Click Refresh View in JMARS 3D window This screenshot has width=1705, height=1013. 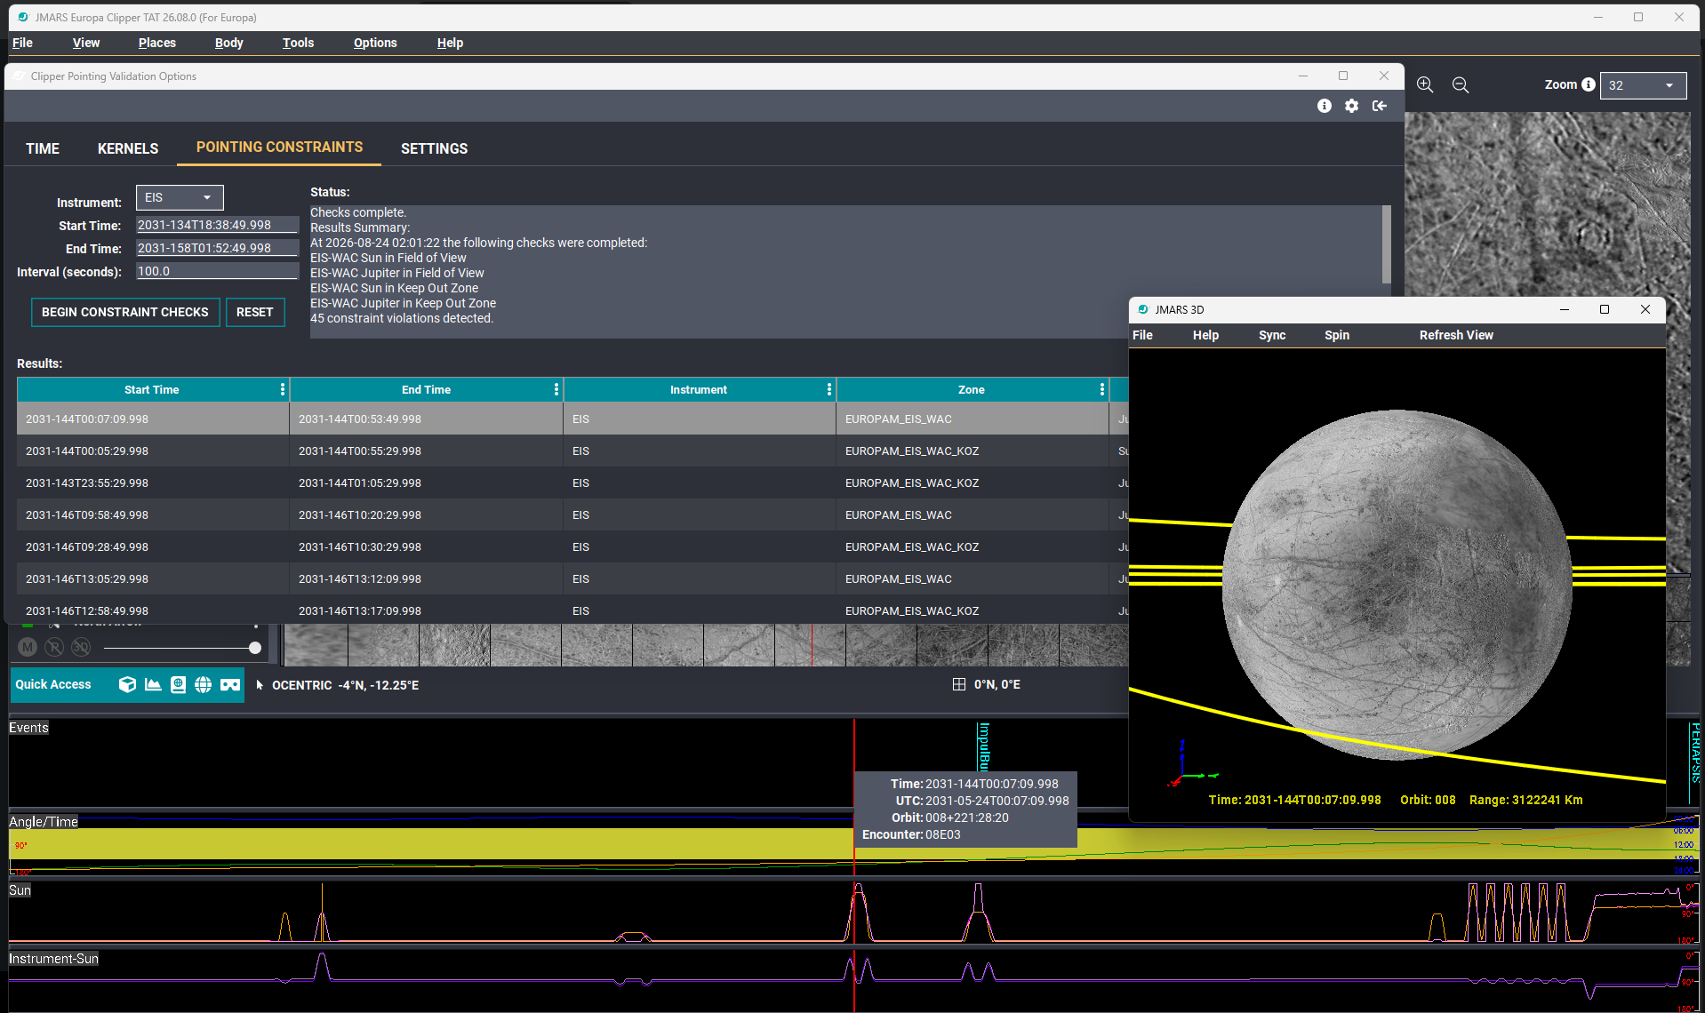click(x=1456, y=335)
